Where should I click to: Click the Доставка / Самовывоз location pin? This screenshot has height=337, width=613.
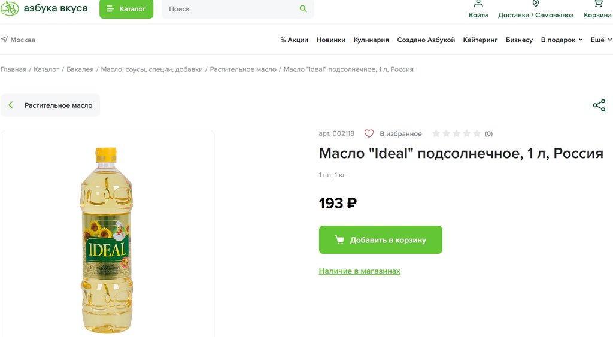[536, 4]
